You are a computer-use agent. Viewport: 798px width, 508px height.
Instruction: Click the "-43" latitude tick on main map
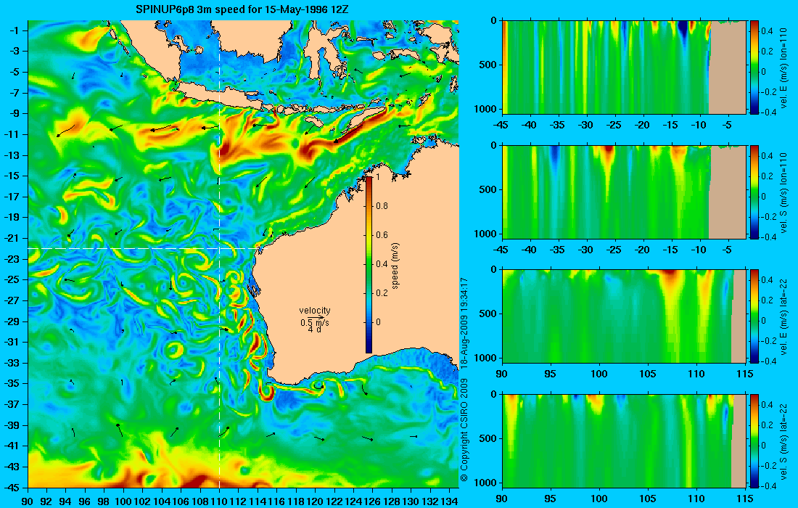tap(13, 467)
